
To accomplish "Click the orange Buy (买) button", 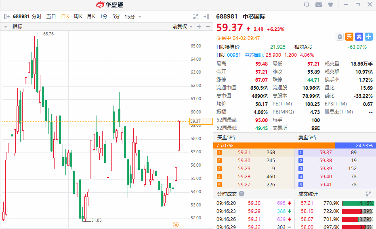I will pyautogui.click(x=349, y=37).
